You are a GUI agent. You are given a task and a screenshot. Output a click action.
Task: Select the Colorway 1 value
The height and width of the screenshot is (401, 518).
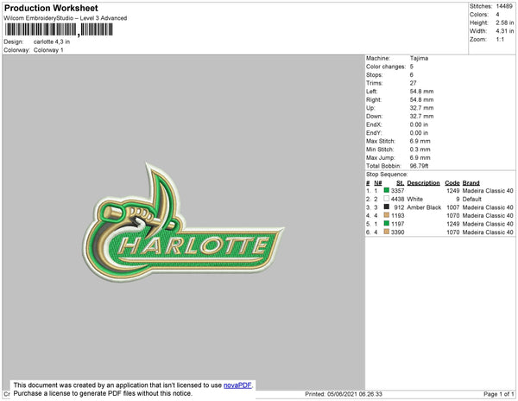click(x=48, y=50)
